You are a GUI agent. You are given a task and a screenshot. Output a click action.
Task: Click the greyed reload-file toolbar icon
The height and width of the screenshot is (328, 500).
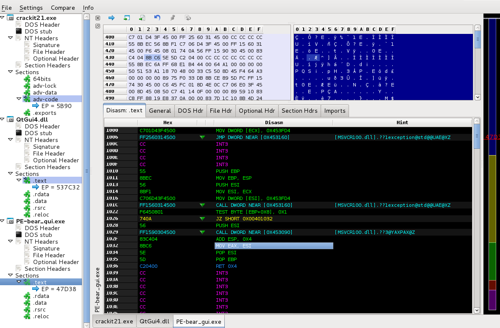tap(188, 18)
